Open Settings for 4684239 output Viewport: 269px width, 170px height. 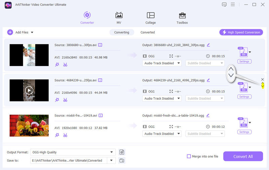(x=244, y=97)
